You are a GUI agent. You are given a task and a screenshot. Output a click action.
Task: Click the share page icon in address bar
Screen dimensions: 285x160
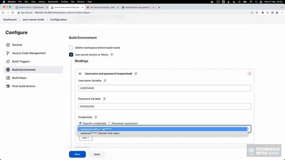pyautogui.click(x=252, y=12)
